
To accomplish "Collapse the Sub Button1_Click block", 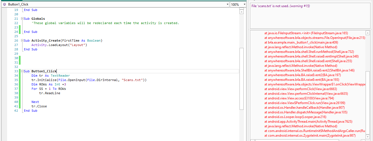I will 22,71.
